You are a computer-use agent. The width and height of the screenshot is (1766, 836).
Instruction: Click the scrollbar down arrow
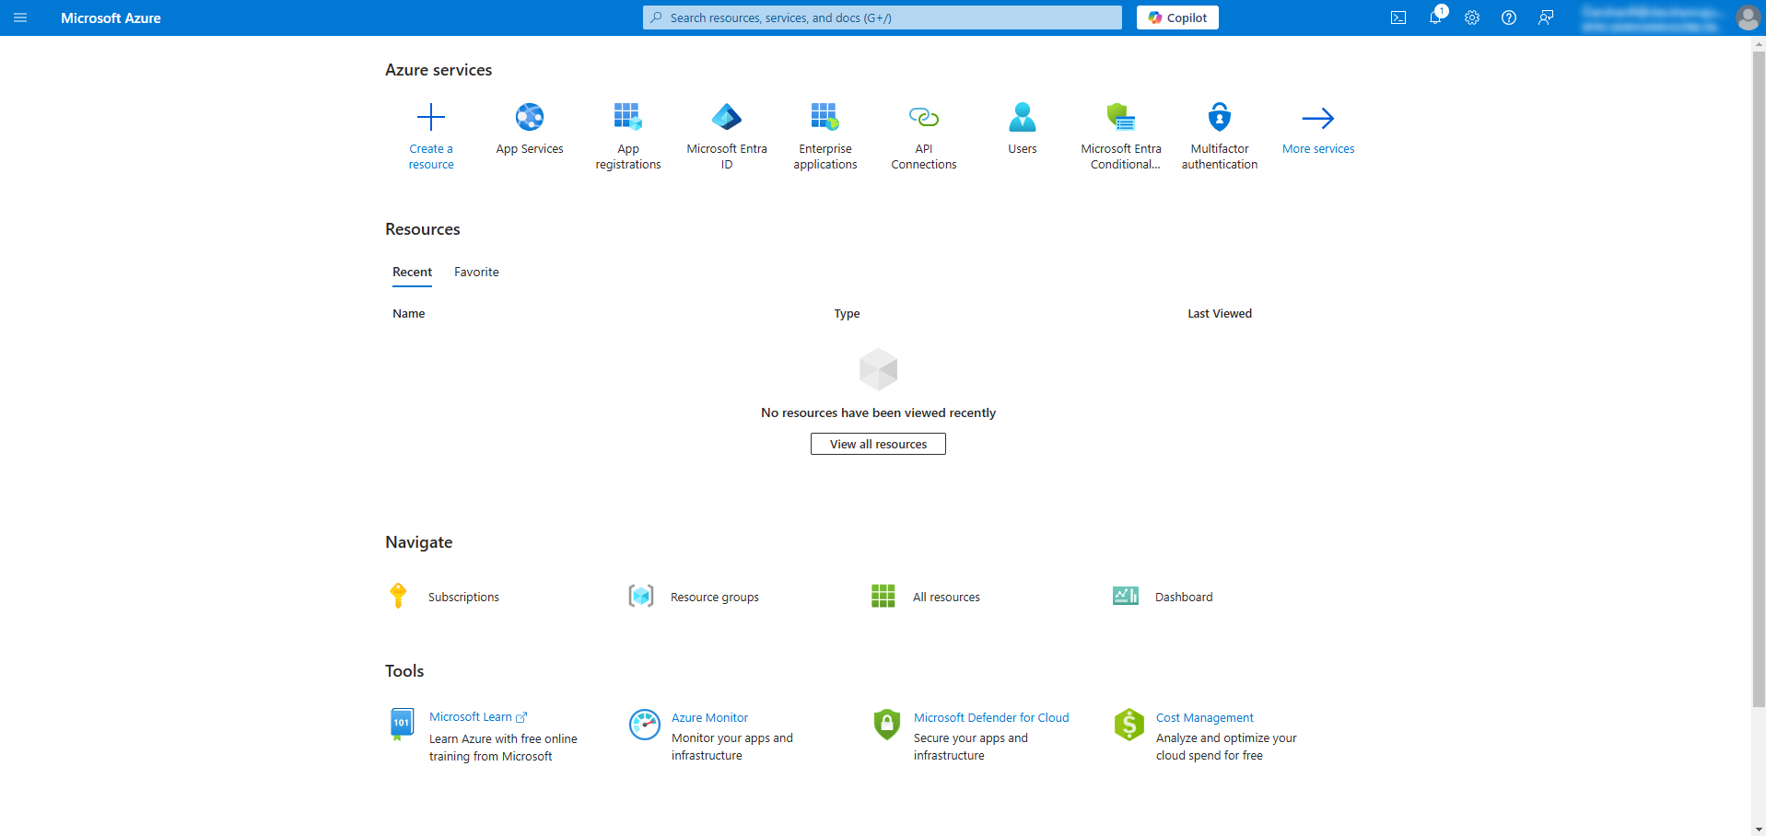coord(1759,829)
